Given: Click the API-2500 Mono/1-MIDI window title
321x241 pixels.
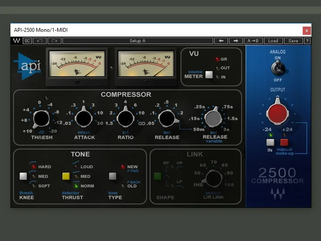Looking at the screenshot, I should pyautogui.click(x=41, y=30).
